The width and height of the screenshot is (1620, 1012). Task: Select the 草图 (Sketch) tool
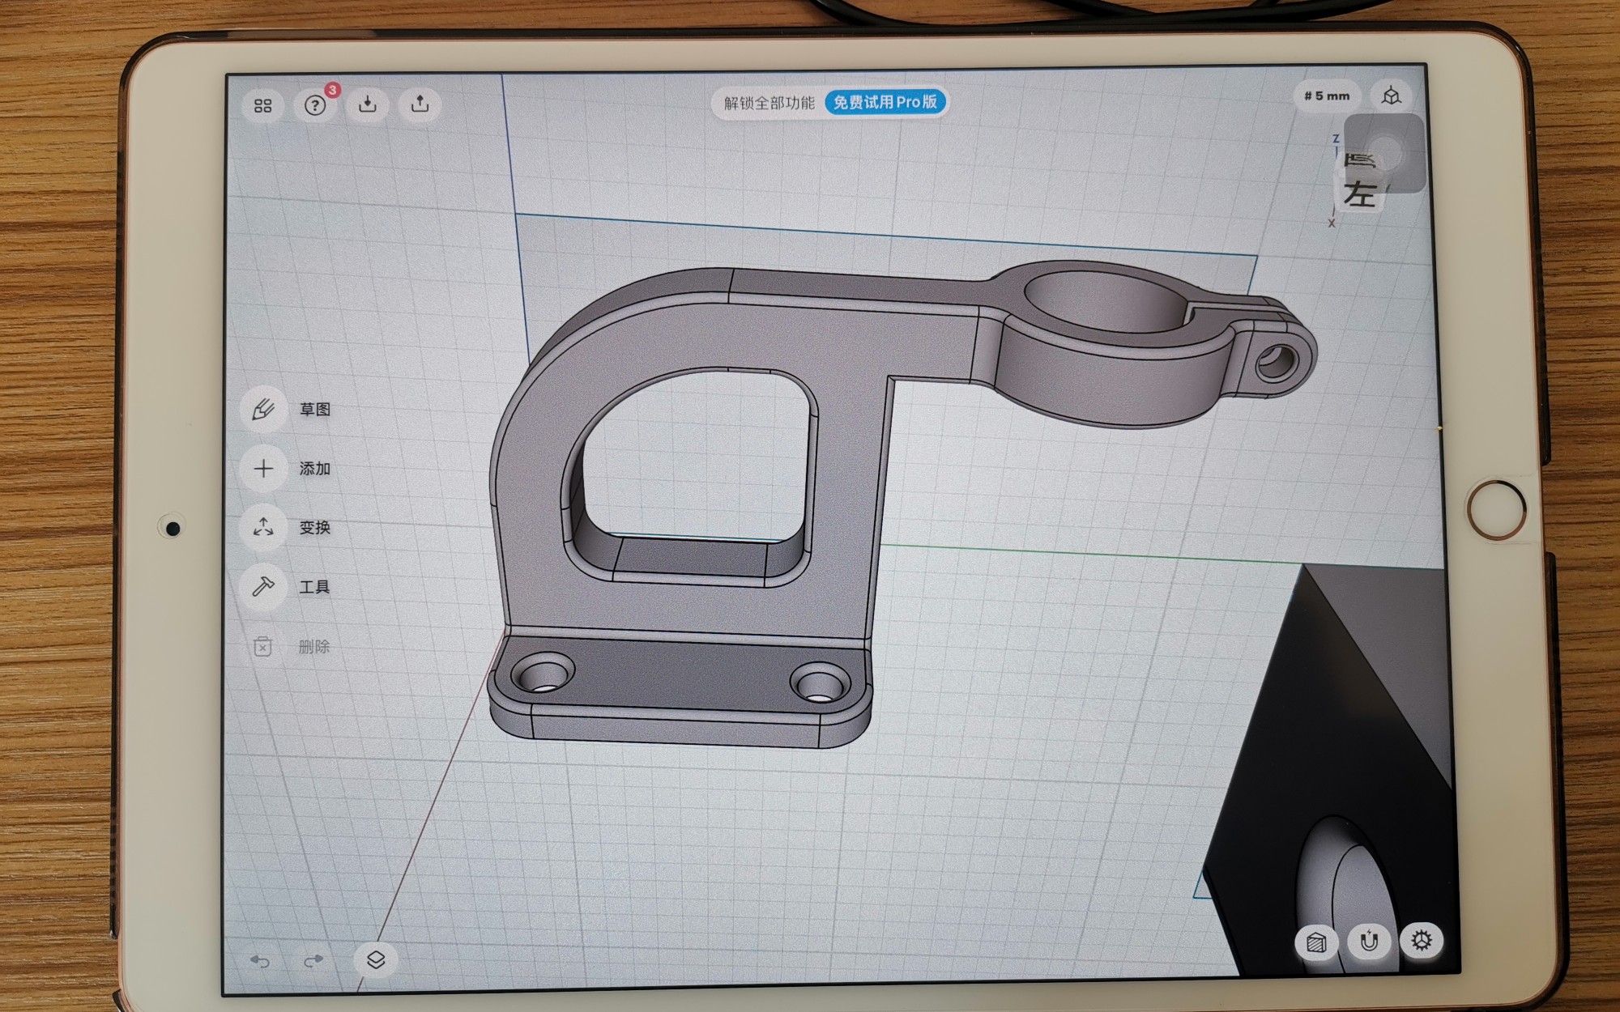pos(262,409)
